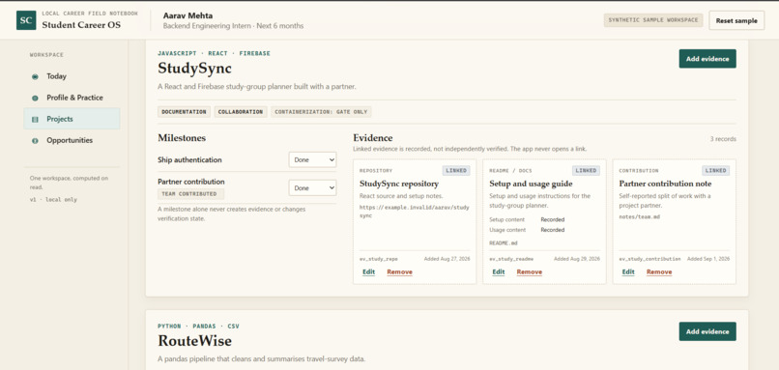Open the Opportunities section

(x=72, y=140)
